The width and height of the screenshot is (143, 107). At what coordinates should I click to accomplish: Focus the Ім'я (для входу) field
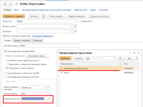click(49, 46)
